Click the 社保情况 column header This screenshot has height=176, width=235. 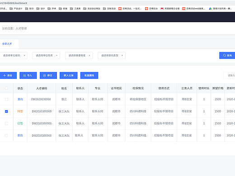138,88
